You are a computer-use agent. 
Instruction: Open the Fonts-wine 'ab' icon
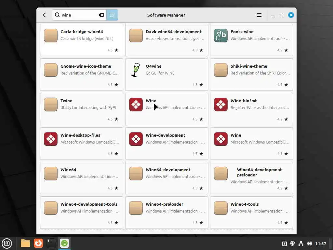[221, 35]
